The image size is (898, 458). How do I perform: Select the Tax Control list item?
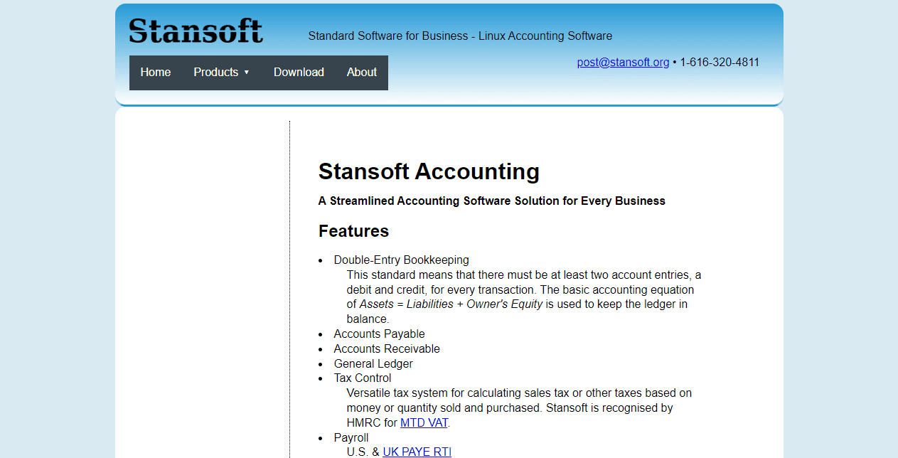coord(363,378)
